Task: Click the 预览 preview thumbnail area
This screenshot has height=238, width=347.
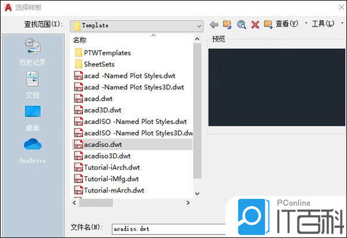Action: [277, 88]
